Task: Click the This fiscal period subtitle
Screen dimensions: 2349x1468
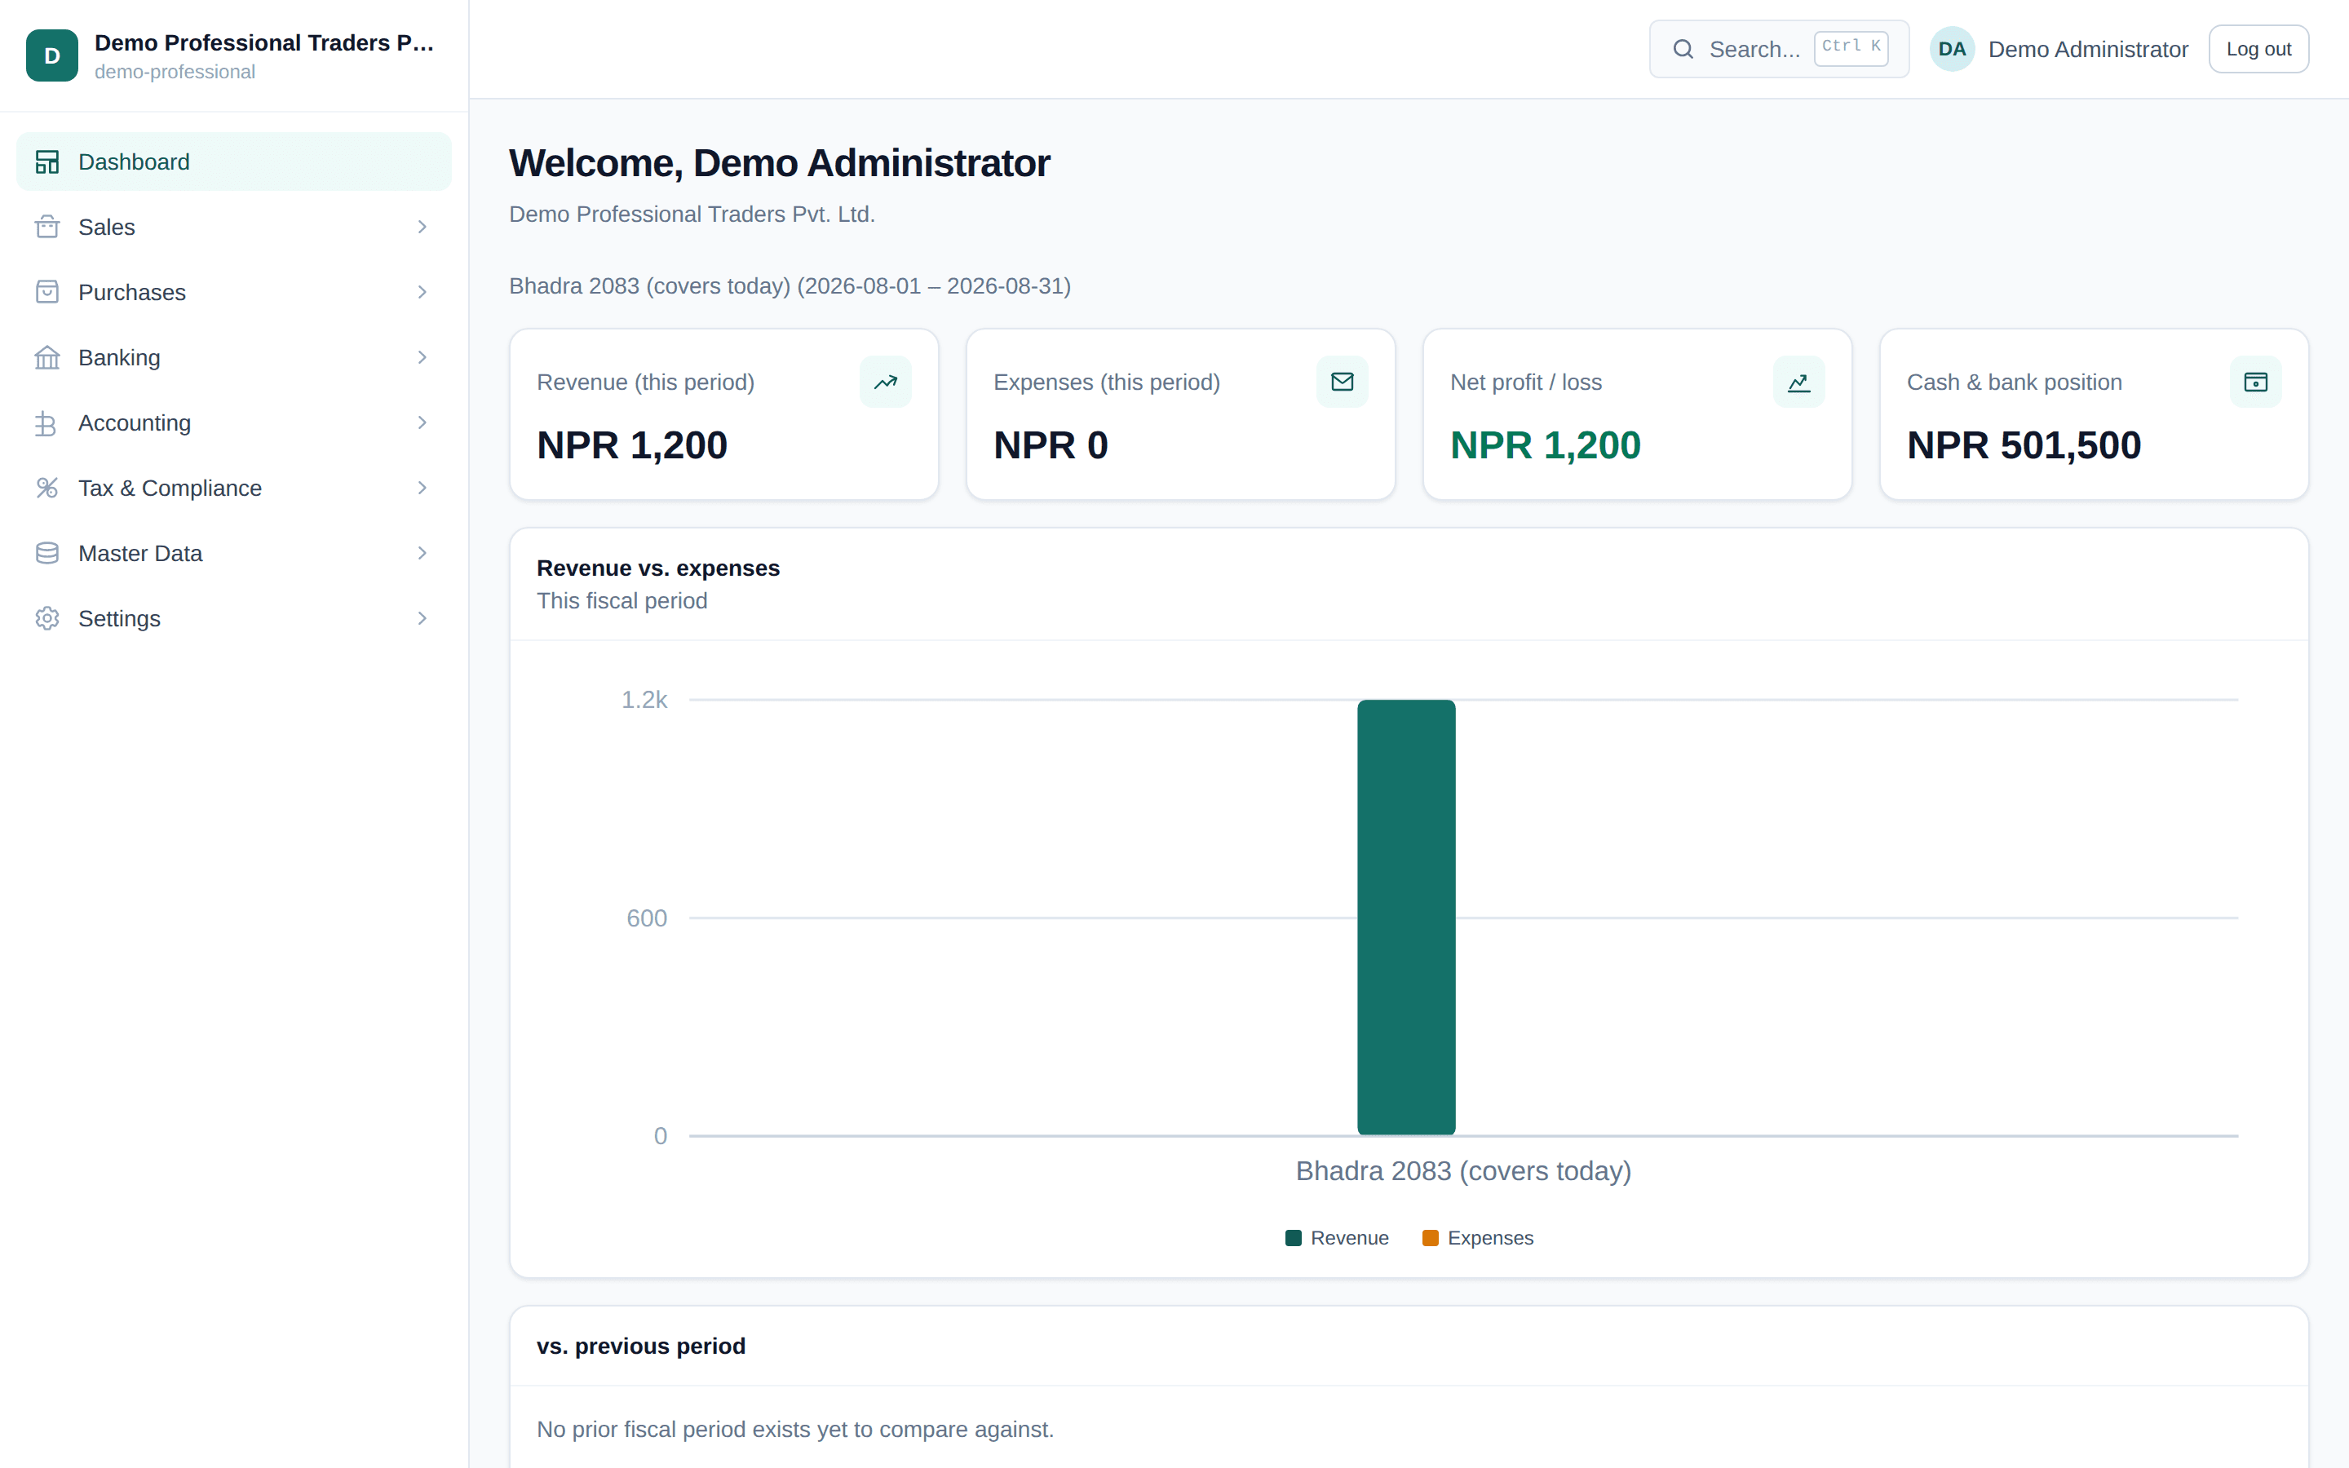Action: tap(622, 601)
